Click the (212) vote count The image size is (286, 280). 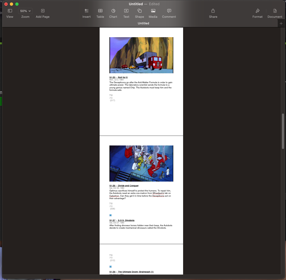(112, 260)
